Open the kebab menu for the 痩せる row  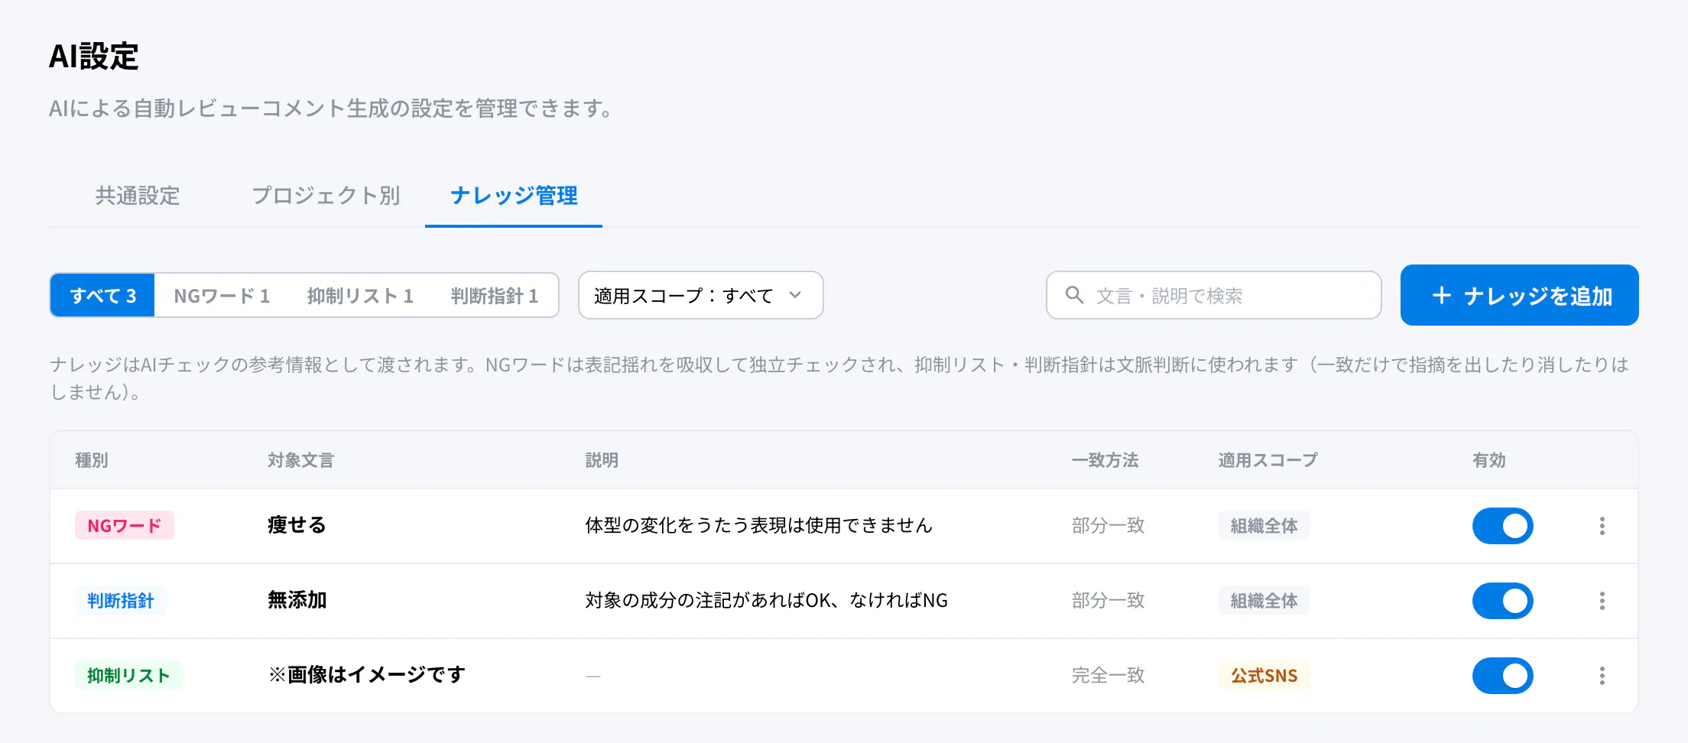[x=1602, y=526]
